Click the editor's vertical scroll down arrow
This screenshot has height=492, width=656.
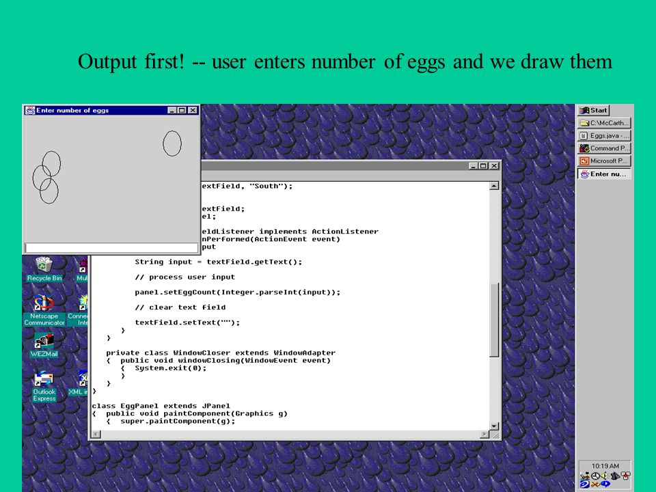click(x=494, y=426)
